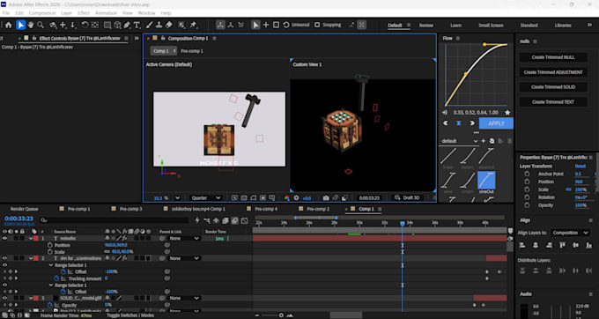Take a snapshot with camera icon
Screen dimensions: 599x319
pyautogui.click(x=326, y=198)
